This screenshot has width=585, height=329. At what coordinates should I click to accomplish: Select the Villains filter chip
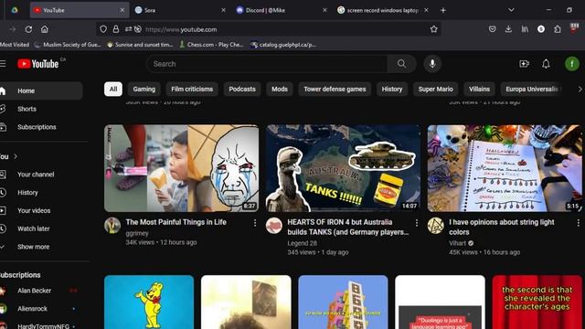[x=479, y=90]
